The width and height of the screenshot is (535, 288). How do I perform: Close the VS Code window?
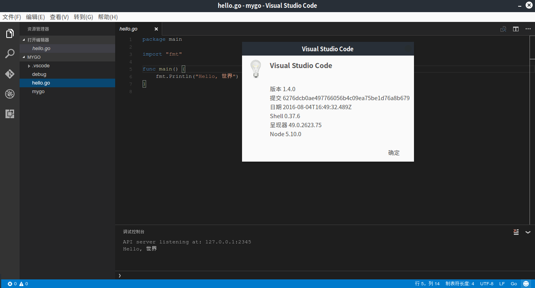click(x=528, y=5)
